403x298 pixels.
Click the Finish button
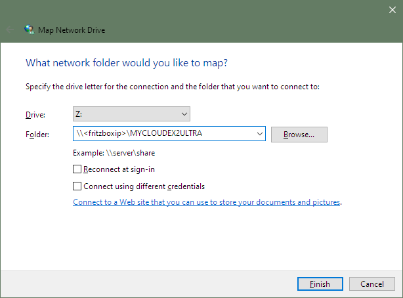point(320,284)
